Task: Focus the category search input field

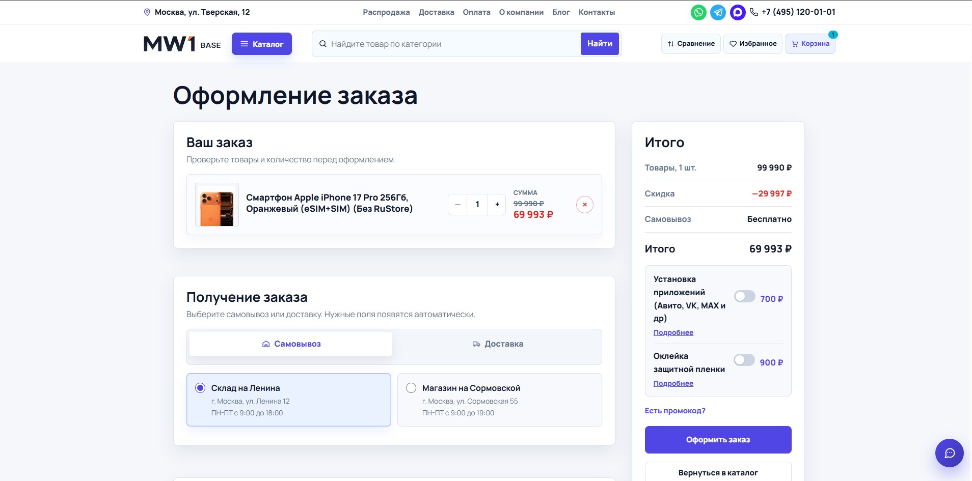Action: tap(453, 44)
